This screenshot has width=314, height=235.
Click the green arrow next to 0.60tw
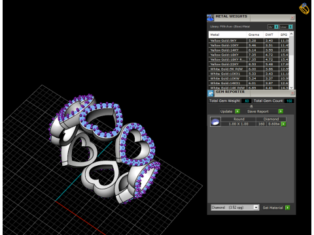(283, 124)
